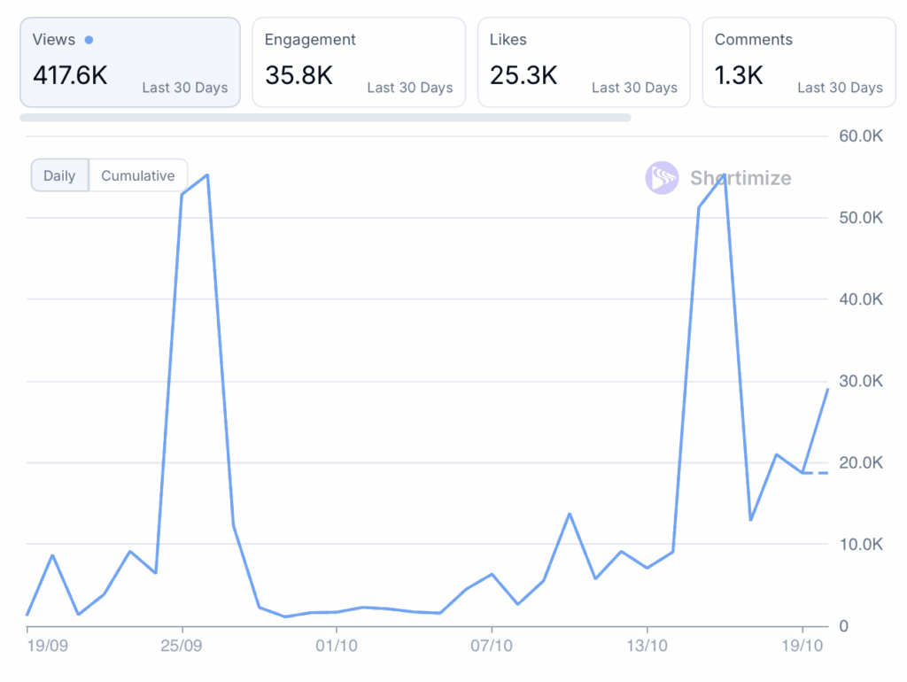This screenshot has width=907, height=682.
Task: Show the Comments metric card
Action: click(799, 62)
